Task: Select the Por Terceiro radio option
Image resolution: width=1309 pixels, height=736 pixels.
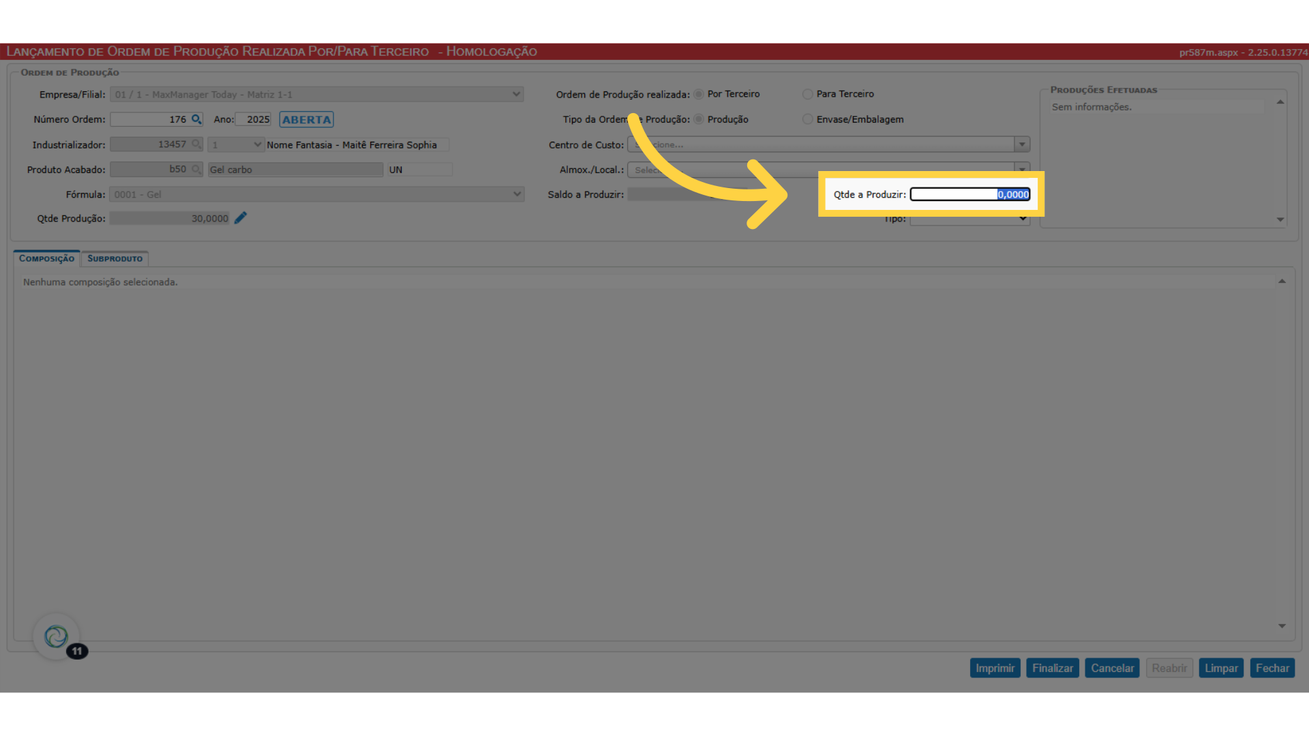Action: (x=699, y=94)
